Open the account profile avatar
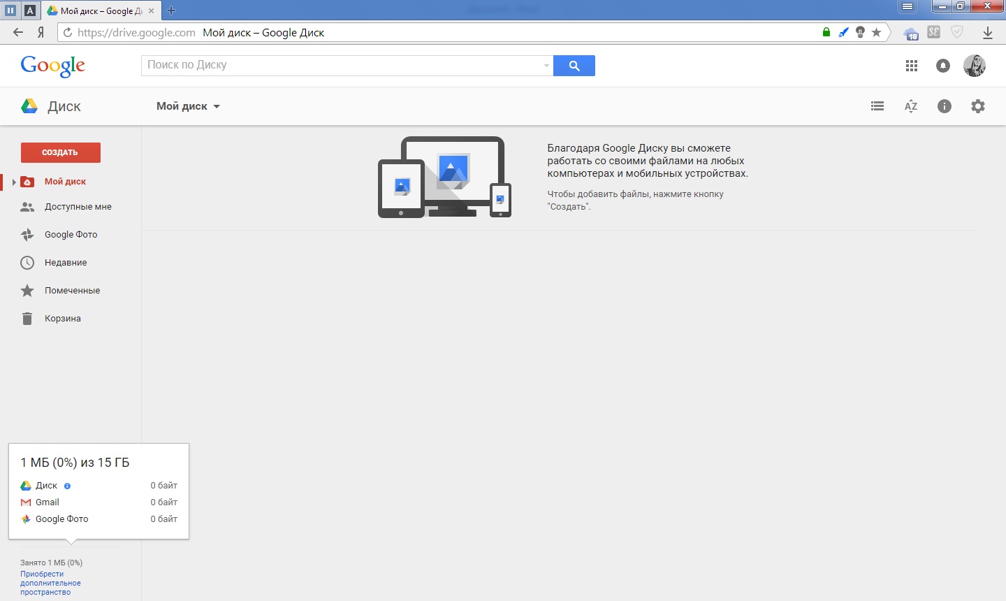Image resolution: width=1006 pixels, height=601 pixels. (975, 66)
